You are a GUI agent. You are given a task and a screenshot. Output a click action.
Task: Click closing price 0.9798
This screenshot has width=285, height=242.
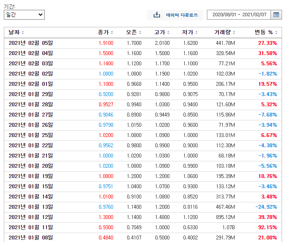106,125
